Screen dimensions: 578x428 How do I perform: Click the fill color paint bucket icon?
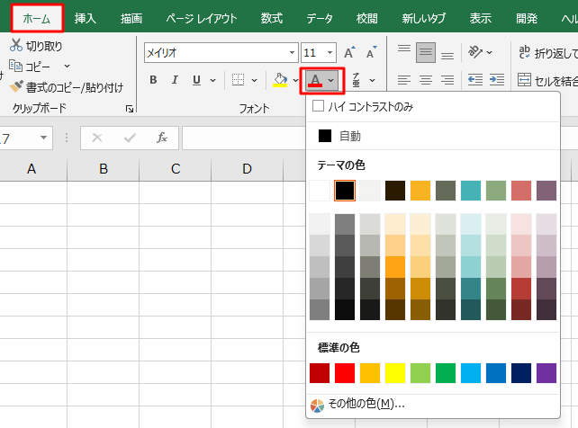(x=280, y=81)
